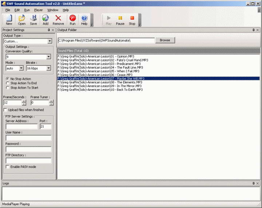Image resolution: width=262 pixels, height=208 pixels.
Task: Click the Browse button
Action: (x=165, y=40)
